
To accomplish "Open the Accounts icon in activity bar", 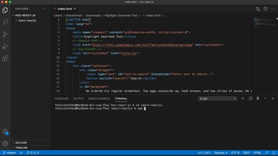I will (5, 132).
